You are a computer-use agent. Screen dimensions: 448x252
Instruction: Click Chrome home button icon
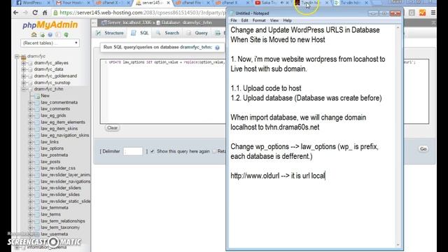click(45, 13)
